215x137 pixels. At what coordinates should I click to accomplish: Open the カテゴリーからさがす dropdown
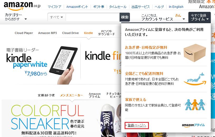16,17
